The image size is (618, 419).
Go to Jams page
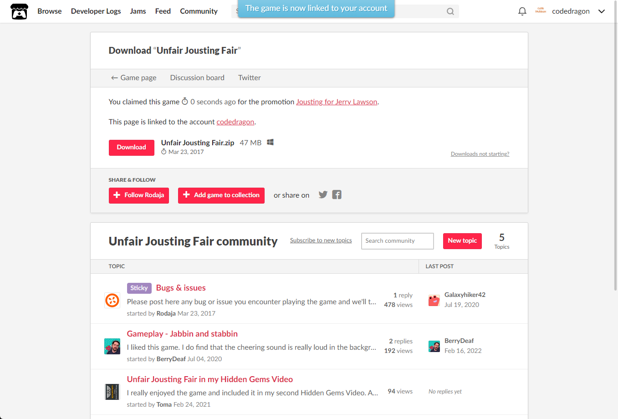click(138, 11)
